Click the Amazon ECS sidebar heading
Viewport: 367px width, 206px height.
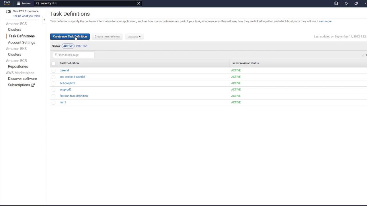pos(16,24)
